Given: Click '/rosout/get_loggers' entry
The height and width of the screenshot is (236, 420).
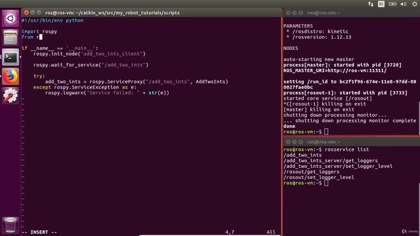Looking at the screenshot, I should coord(312,172).
